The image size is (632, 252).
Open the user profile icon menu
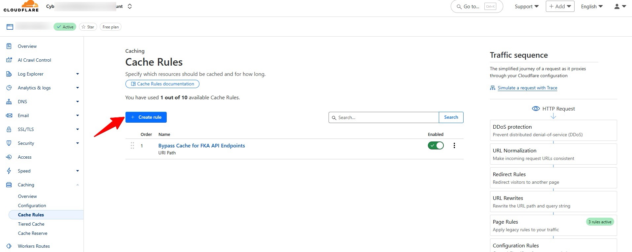(619, 6)
